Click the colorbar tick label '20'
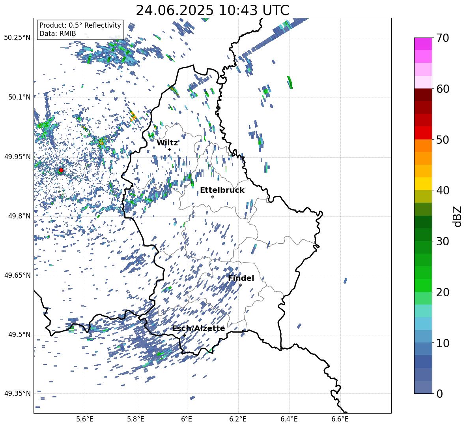This screenshot has width=467, height=427. [x=442, y=292]
